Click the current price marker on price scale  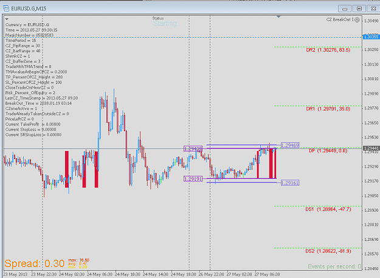371,148
